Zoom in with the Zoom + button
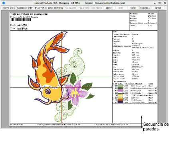 tap(109, 8)
